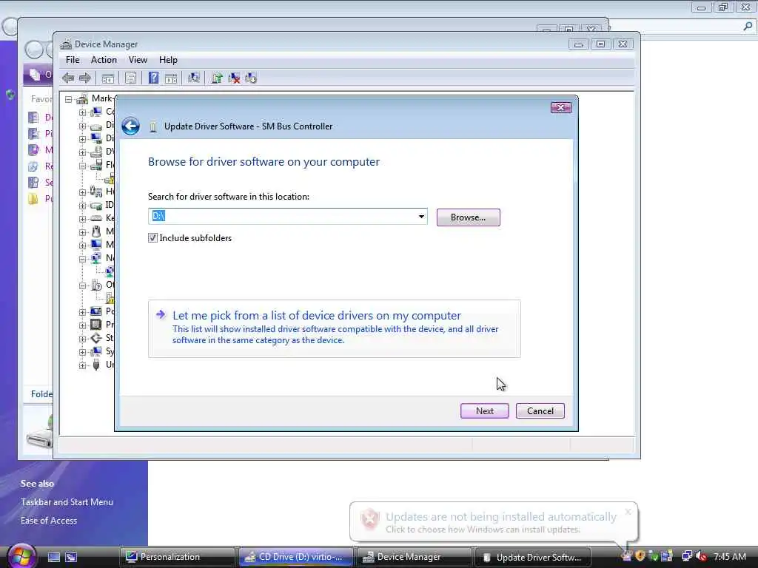Choose Let me pick from a list of device drivers
This screenshot has width=758, height=568.
click(334, 328)
